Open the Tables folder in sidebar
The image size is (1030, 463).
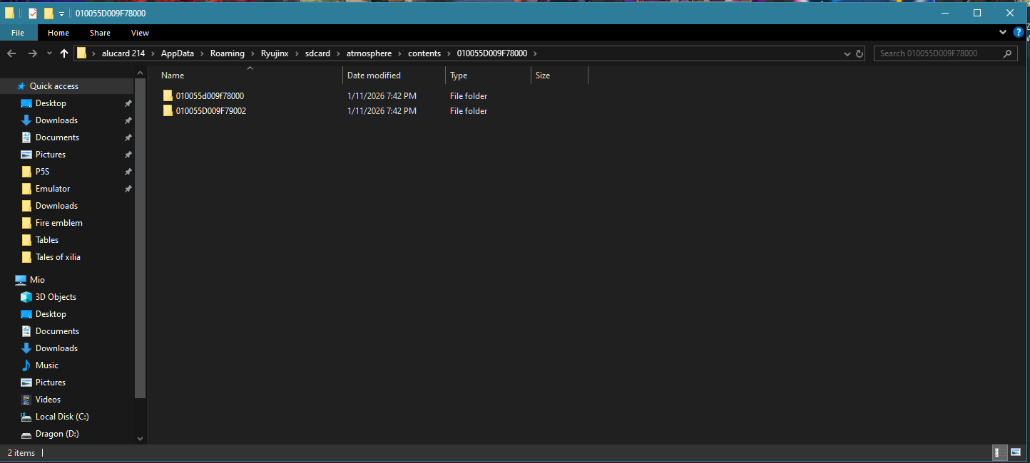pyautogui.click(x=47, y=240)
